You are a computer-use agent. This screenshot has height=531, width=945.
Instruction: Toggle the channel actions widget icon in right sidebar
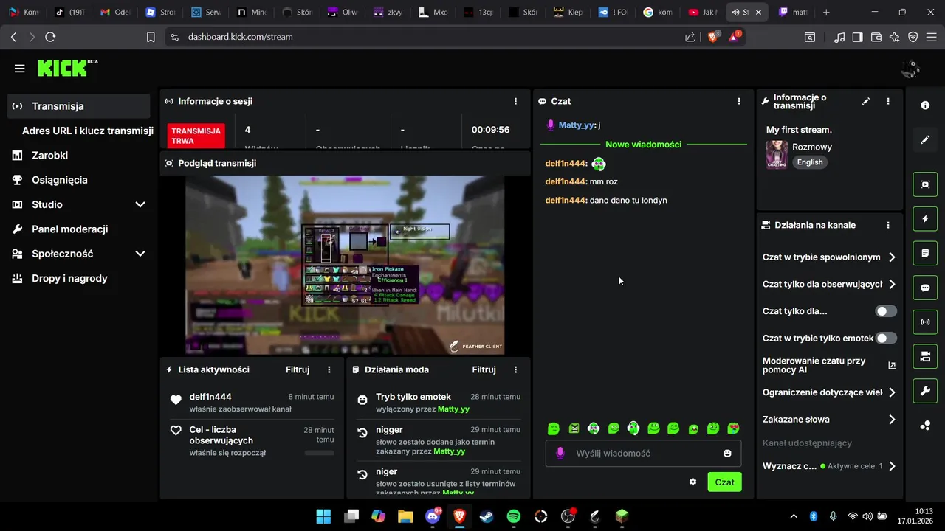tap(925, 357)
